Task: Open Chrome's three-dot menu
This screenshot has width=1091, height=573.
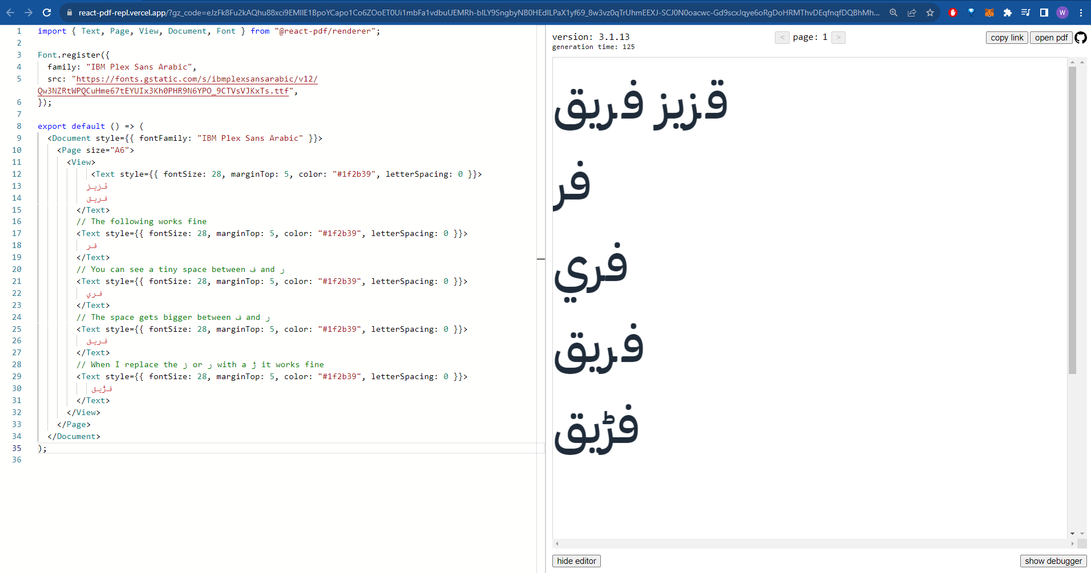Action: (1080, 12)
